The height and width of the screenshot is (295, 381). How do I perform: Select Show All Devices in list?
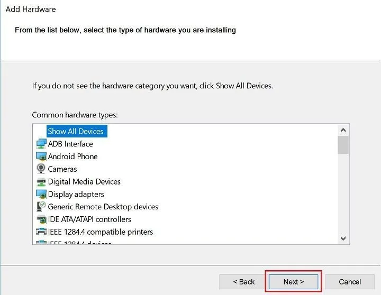[76, 131]
